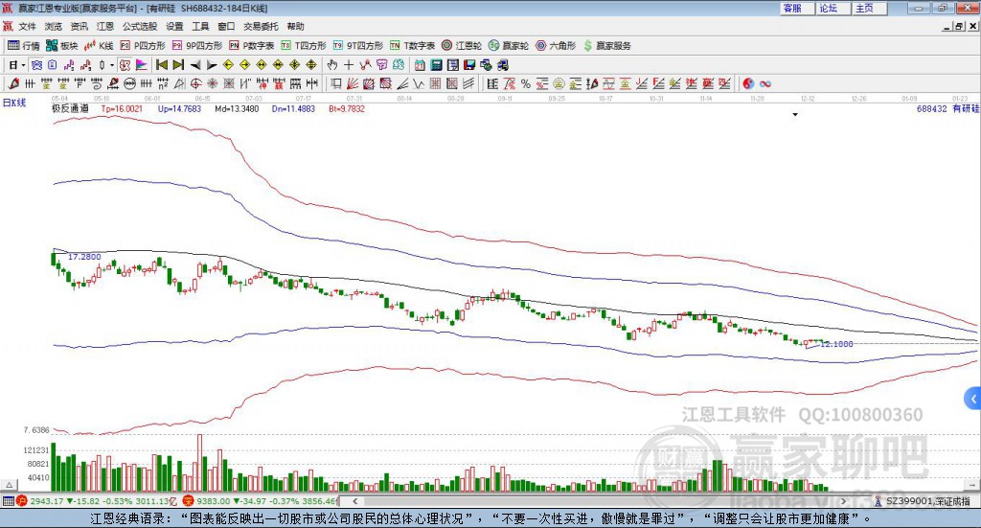The width and height of the screenshot is (981, 528).
Task: Jump to the first bar icon
Action: pyautogui.click(x=161, y=65)
